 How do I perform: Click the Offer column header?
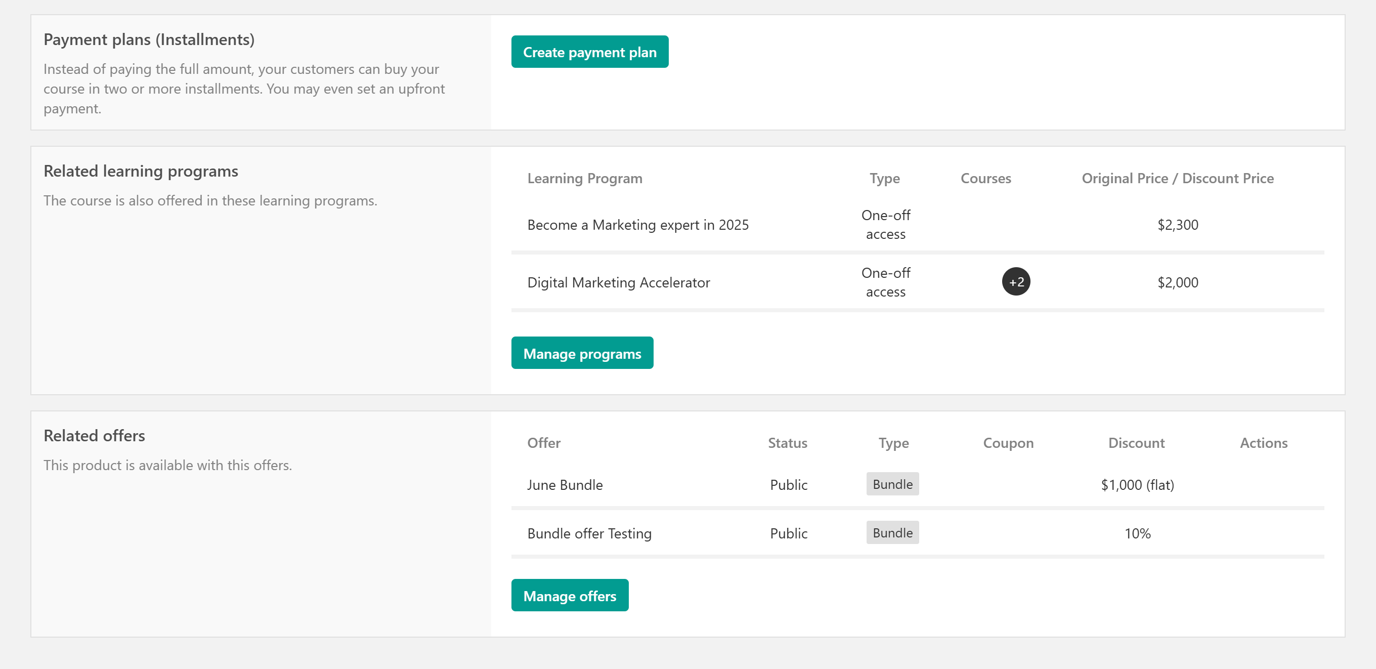(x=543, y=443)
